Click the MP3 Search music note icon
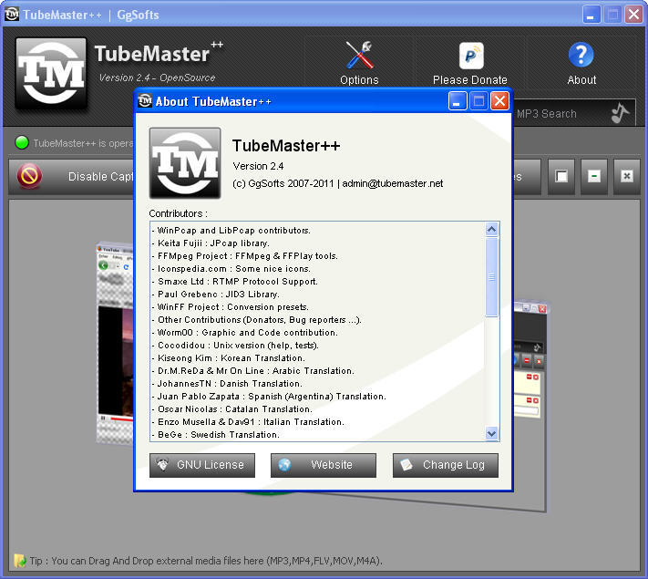 (x=620, y=113)
